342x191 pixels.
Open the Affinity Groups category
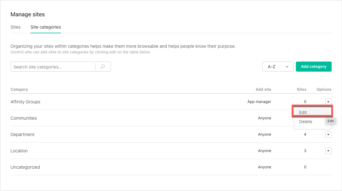pos(25,101)
